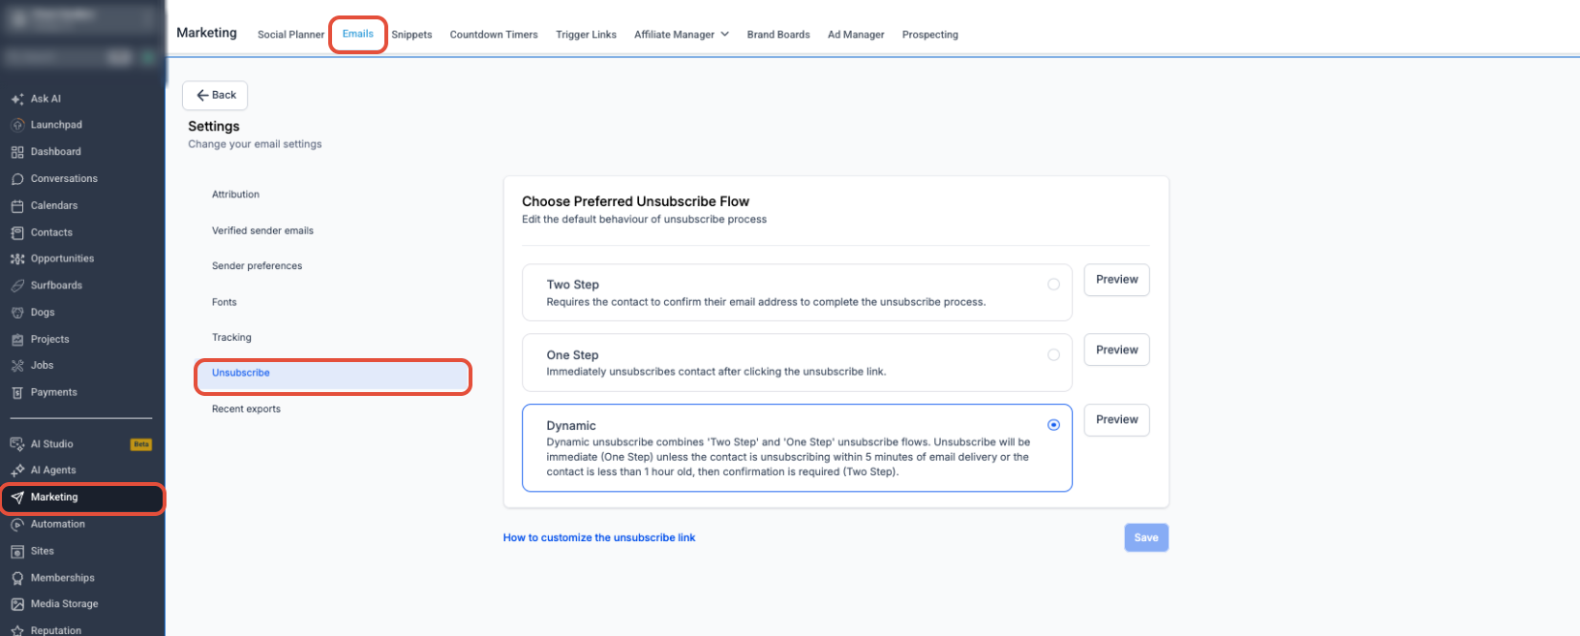Click the Ask AI sparkle icon
Viewport: 1580px width, 636px height.
pyautogui.click(x=17, y=99)
